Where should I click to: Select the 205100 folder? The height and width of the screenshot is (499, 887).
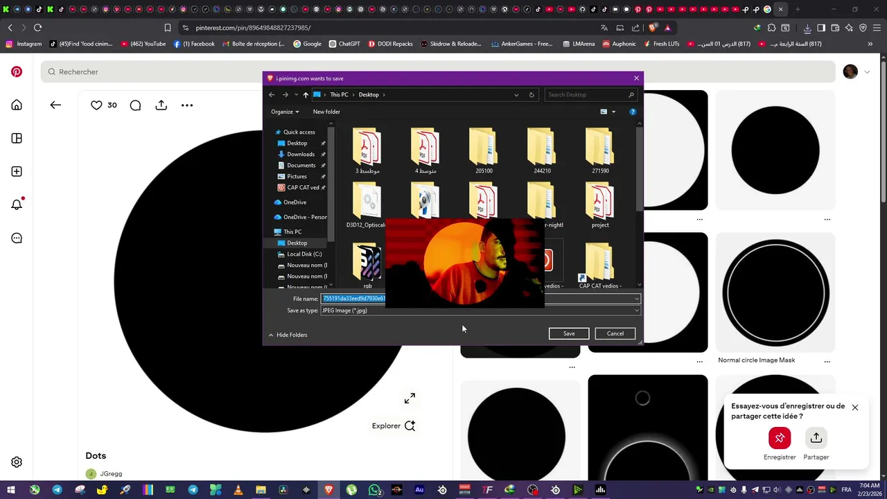(x=484, y=151)
